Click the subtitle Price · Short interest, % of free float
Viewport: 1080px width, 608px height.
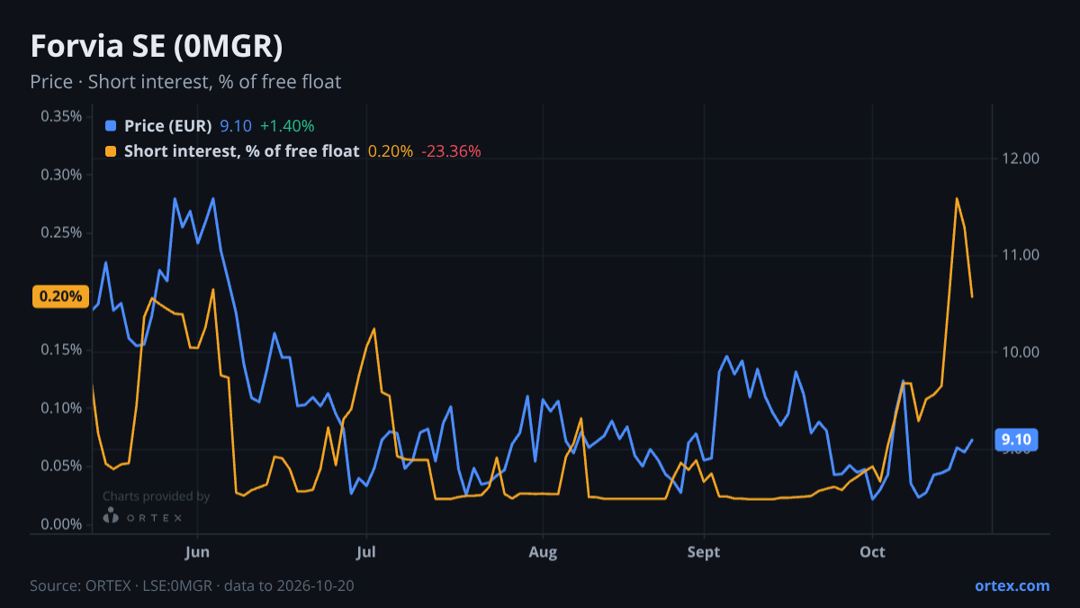[185, 82]
